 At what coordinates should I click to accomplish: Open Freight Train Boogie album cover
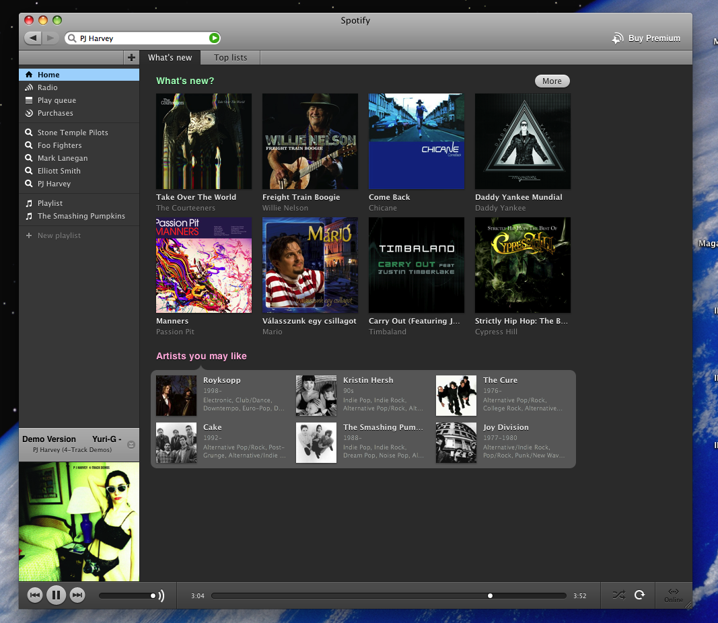click(310, 141)
